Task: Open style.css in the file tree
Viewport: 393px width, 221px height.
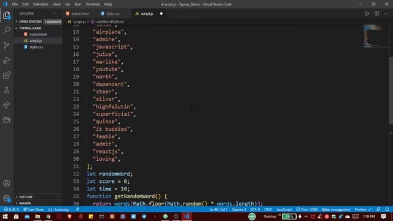Action: (x=36, y=47)
